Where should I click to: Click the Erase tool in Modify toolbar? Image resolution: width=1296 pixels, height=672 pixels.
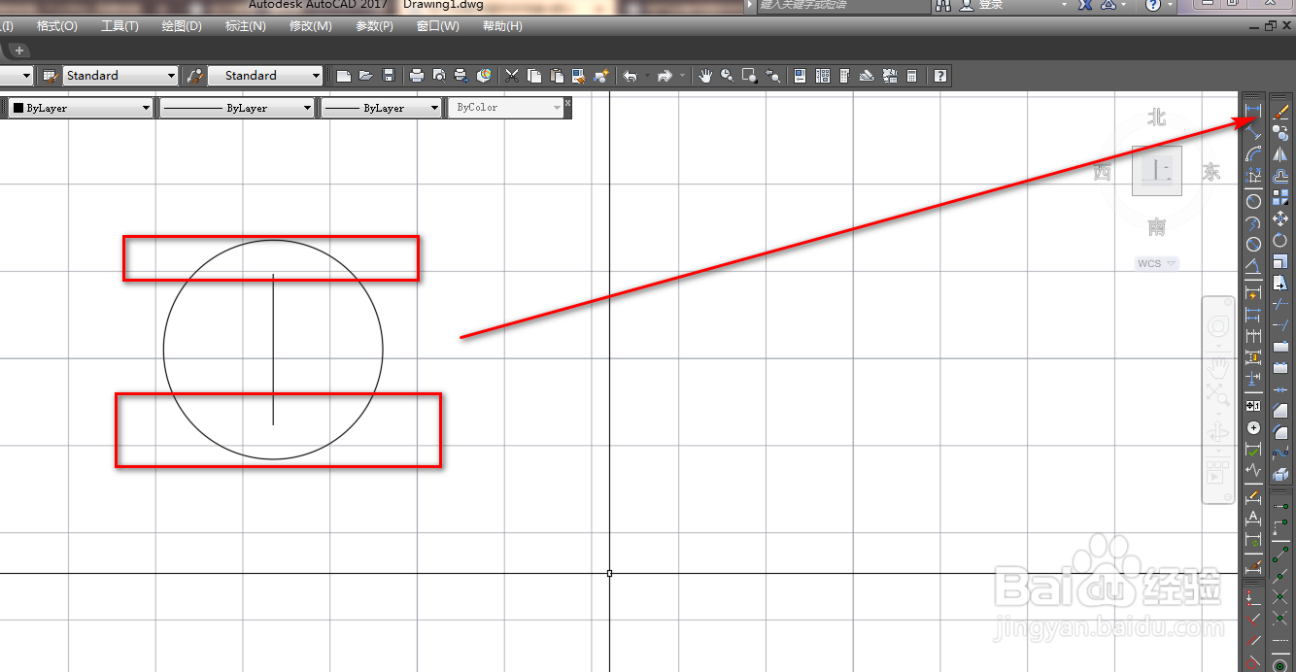pos(1279,111)
